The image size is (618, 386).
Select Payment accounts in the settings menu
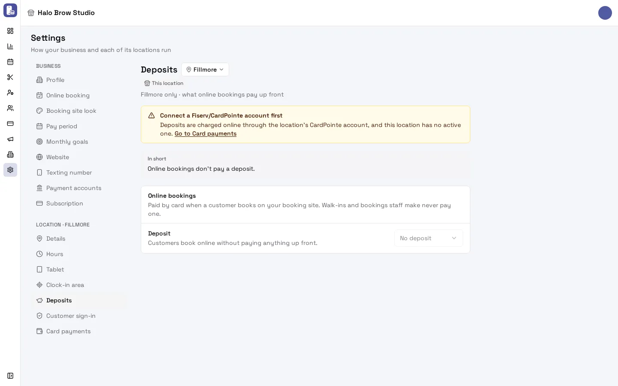(x=79, y=188)
